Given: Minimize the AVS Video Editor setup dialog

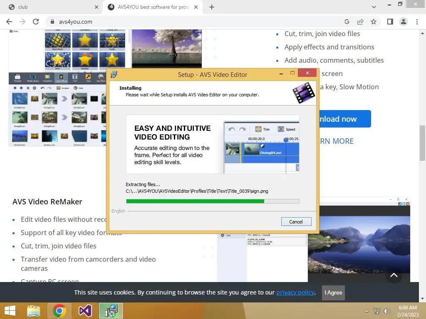Looking at the screenshot, I should pyautogui.click(x=281, y=74).
